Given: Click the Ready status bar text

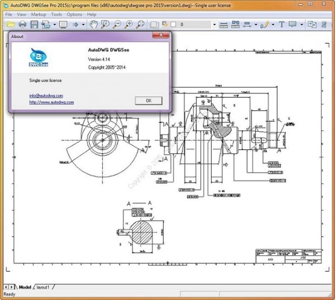Looking at the screenshot, I should click(9, 294).
